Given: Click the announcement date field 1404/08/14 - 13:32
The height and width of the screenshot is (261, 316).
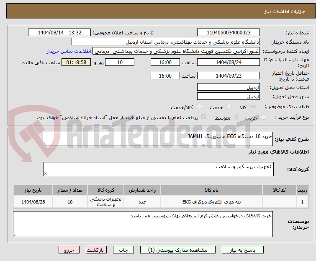Looking at the screenshot, I should coord(59,33).
